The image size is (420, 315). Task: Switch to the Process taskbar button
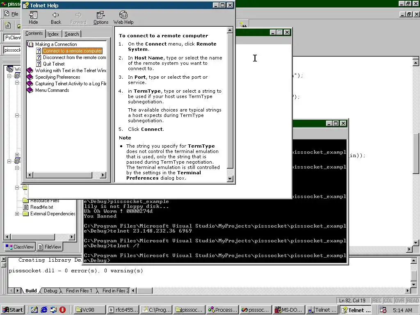pyautogui.click(x=222, y=310)
